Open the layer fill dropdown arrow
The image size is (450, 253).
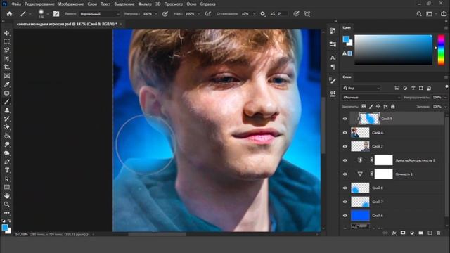(x=446, y=106)
